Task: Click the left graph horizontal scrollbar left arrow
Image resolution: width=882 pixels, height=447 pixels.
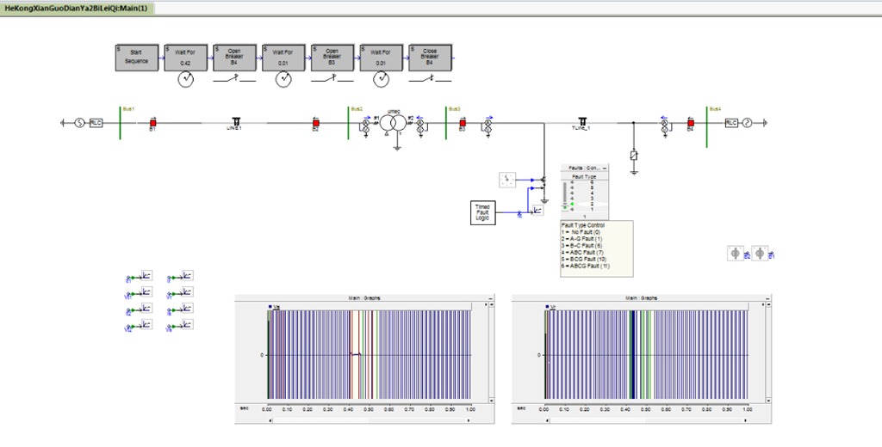Action: 270,420
